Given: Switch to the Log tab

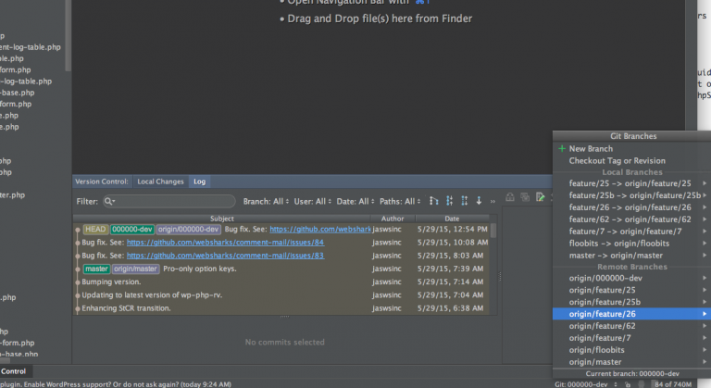Looking at the screenshot, I should 200,181.
